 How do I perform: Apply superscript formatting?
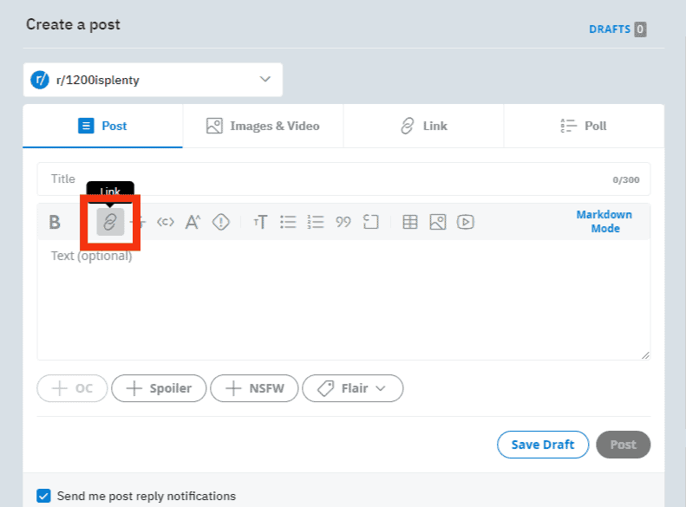point(193,222)
